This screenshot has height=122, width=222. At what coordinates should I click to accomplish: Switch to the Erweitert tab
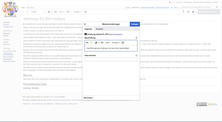100,29
